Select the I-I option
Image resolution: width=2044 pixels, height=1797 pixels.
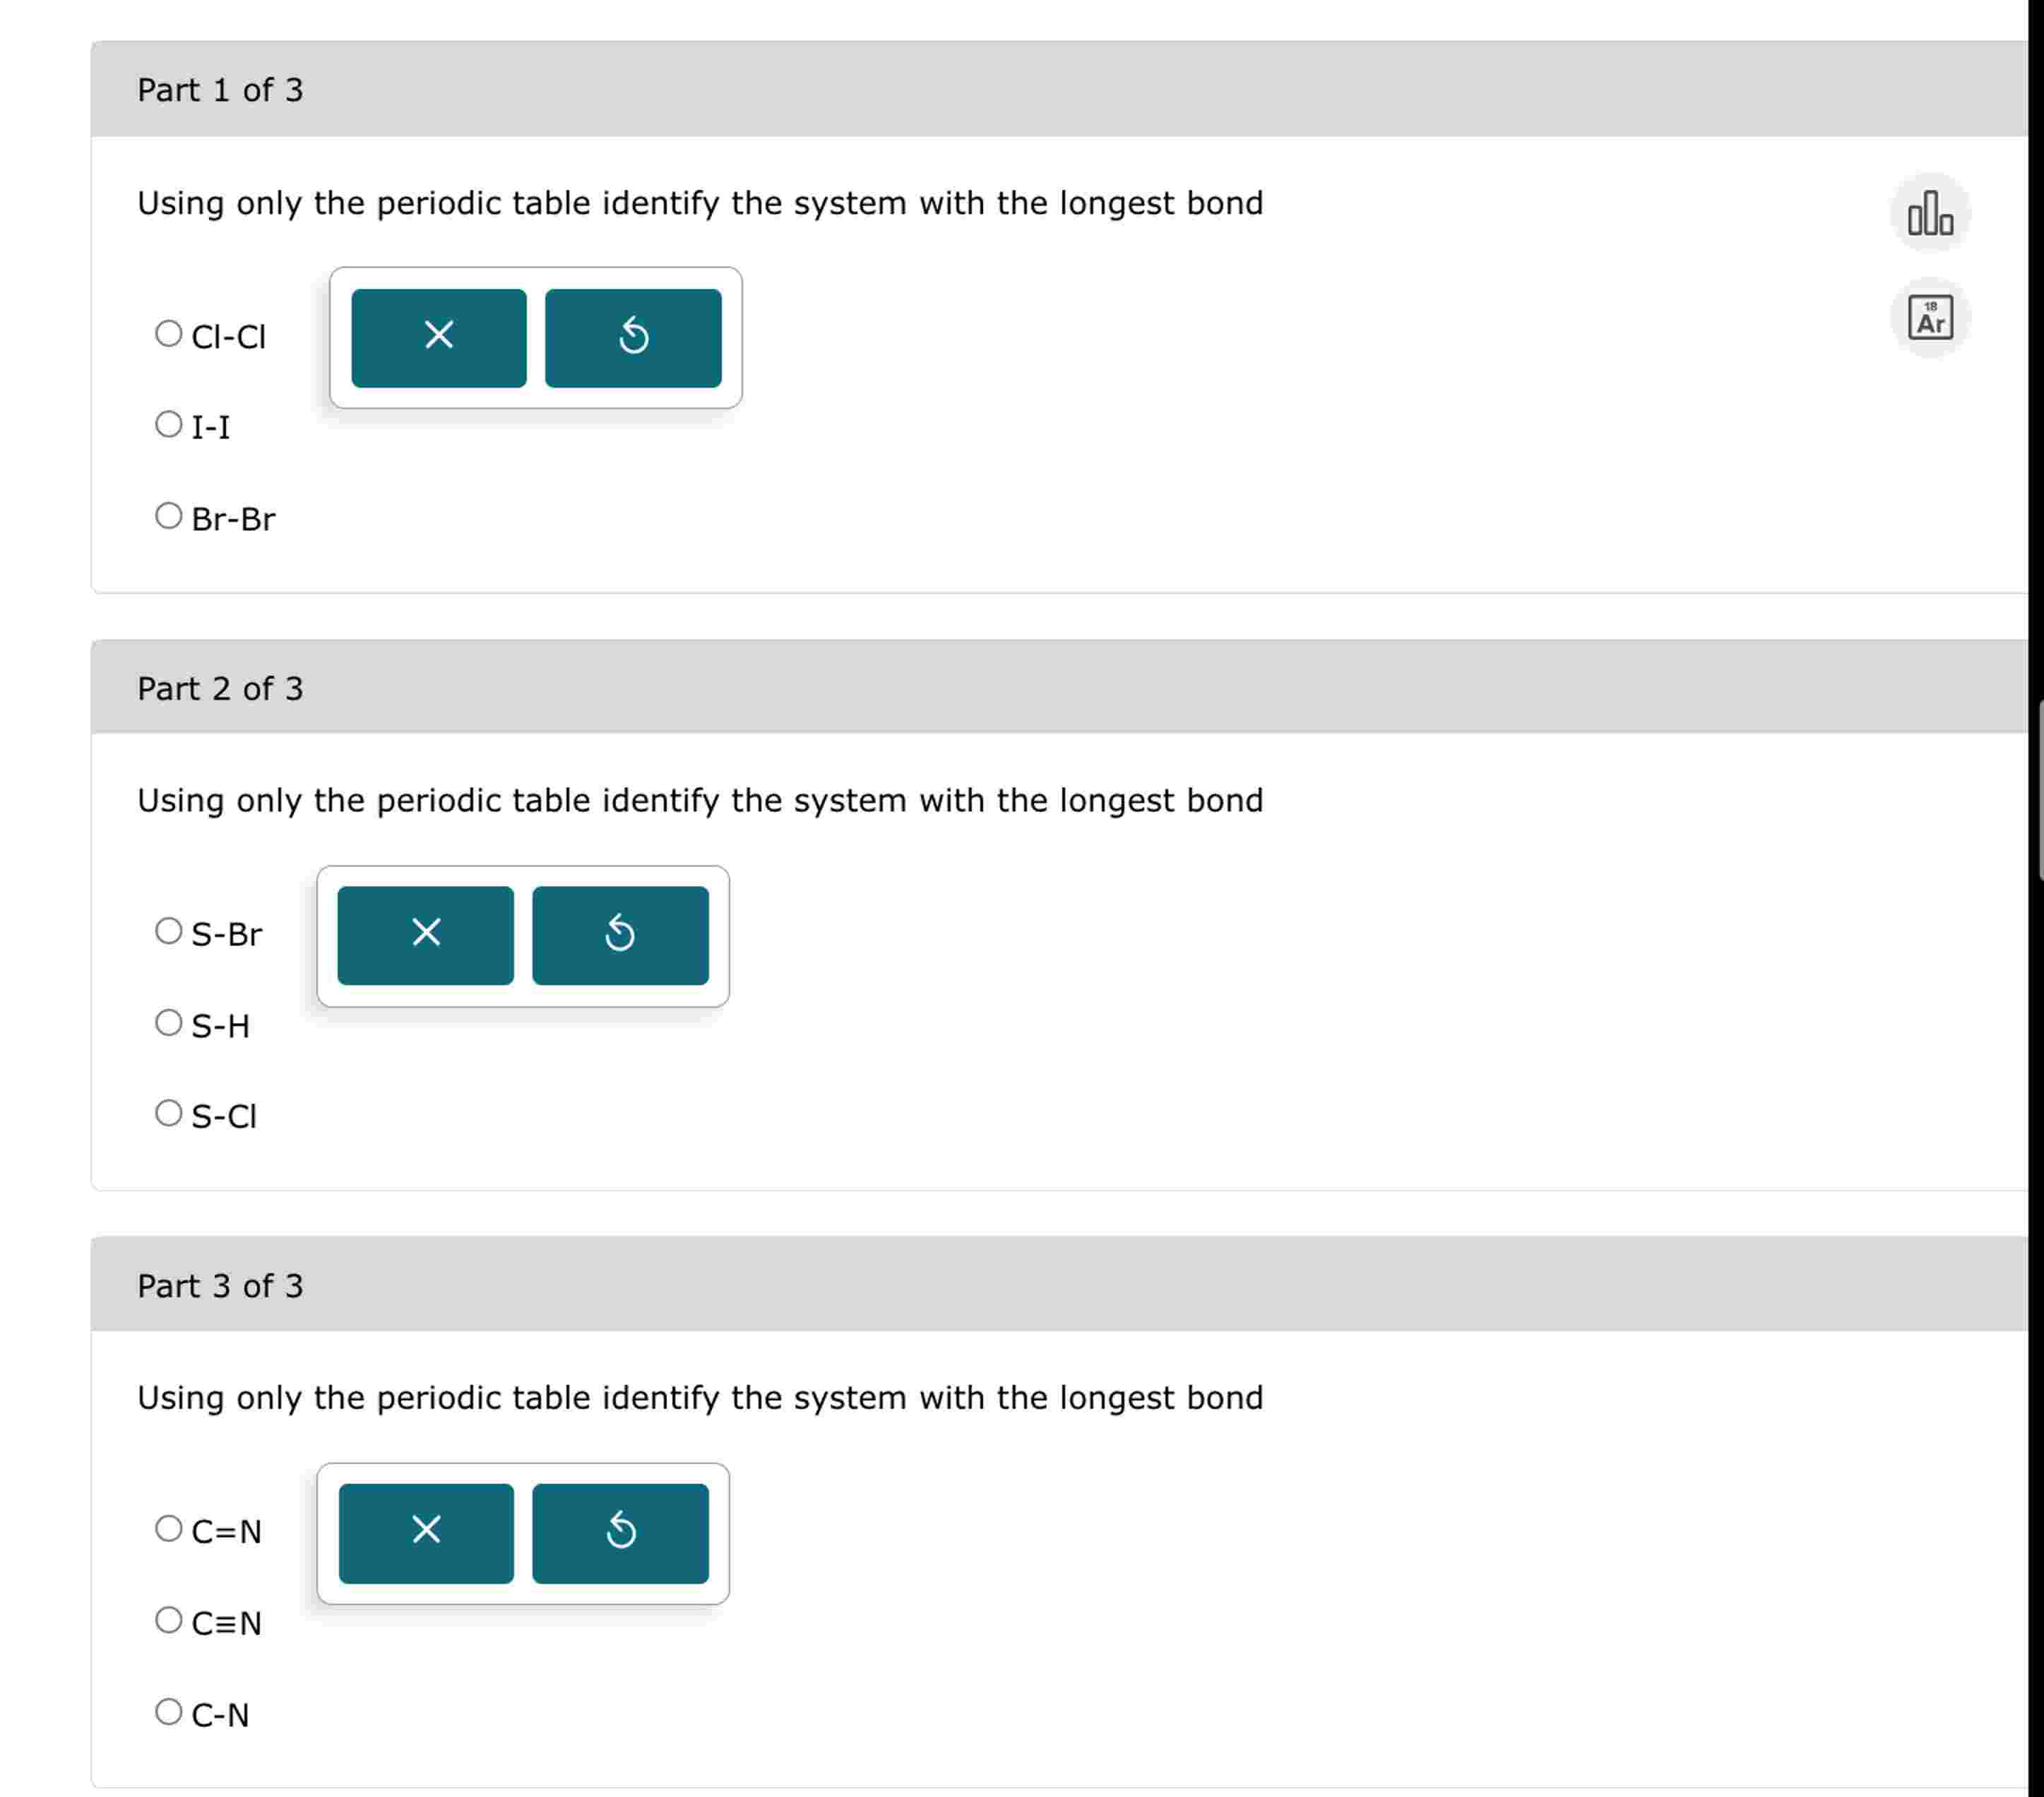(168, 425)
